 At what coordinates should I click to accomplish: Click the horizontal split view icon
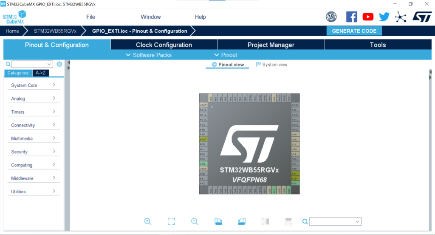[288, 221]
